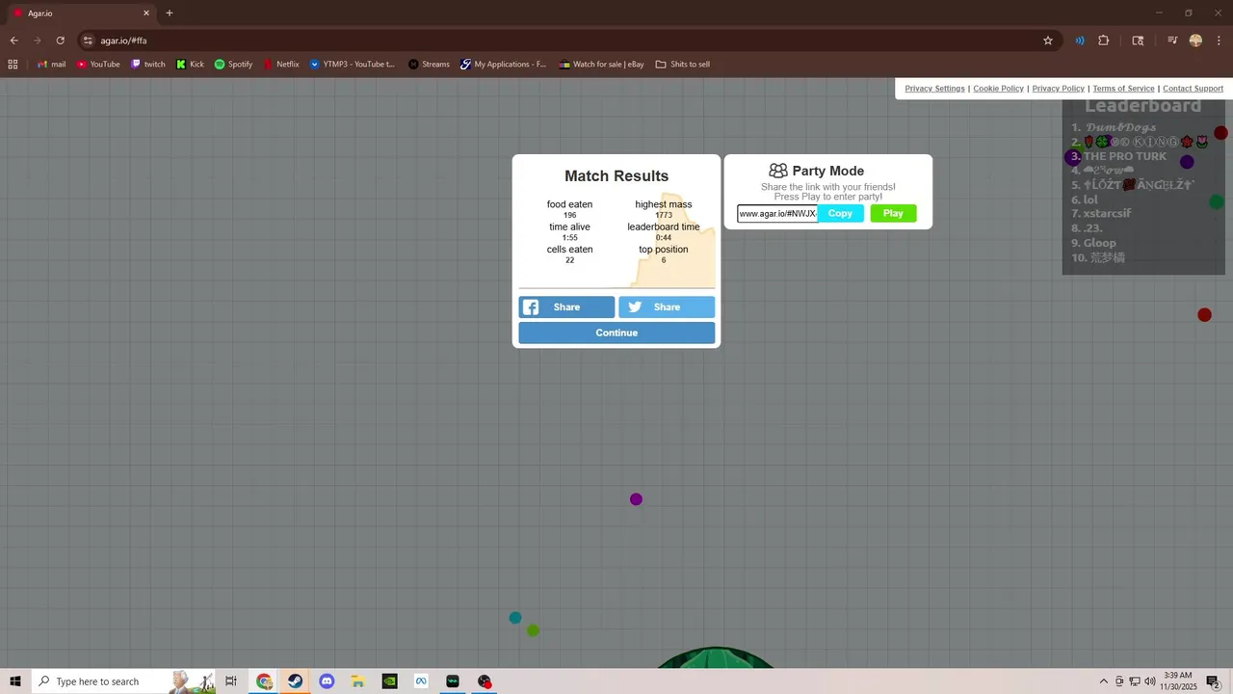Open site information icon in address bar
Image resolution: width=1233 pixels, height=694 pixels.
coord(88,40)
